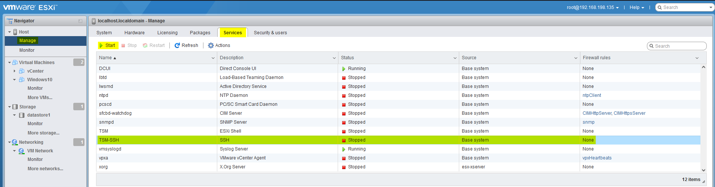Open the Licensing tab
The width and height of the screenshot is (715, 187).
(x=168, y=33)
